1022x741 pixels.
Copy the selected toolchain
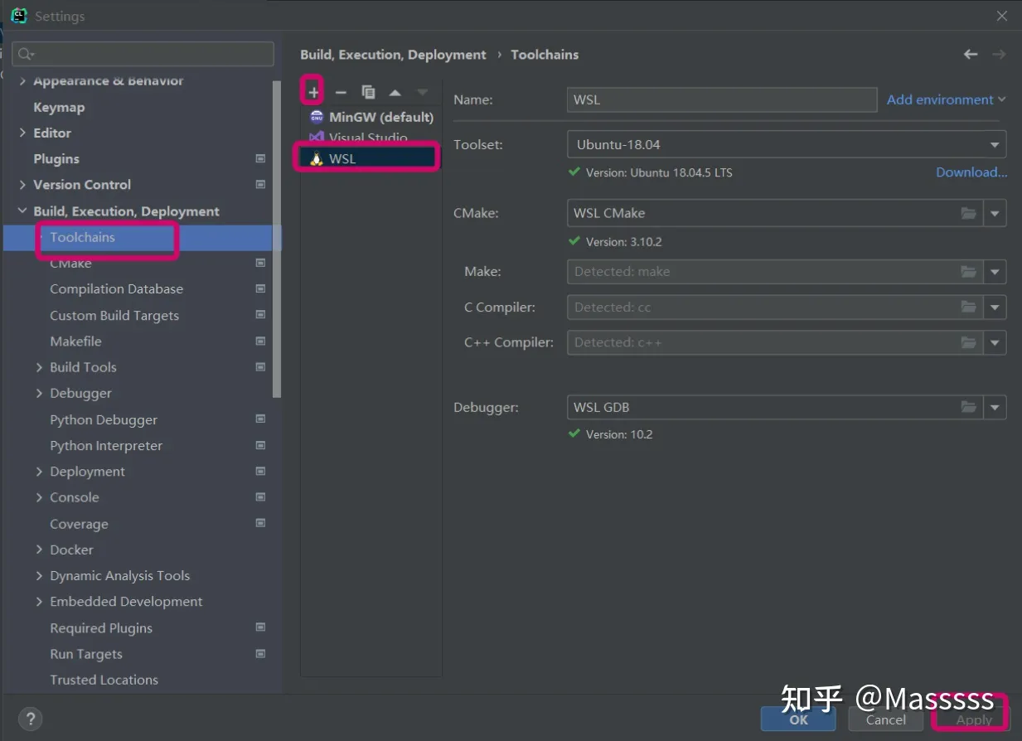(368, 92)
